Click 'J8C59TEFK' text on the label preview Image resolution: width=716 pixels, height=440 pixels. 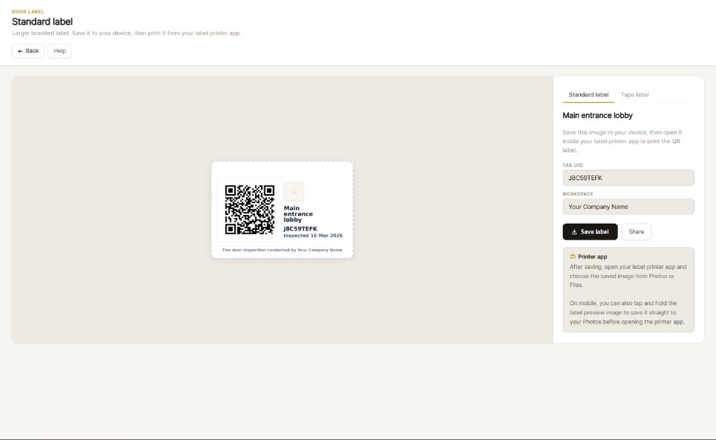tap(300, 229)
